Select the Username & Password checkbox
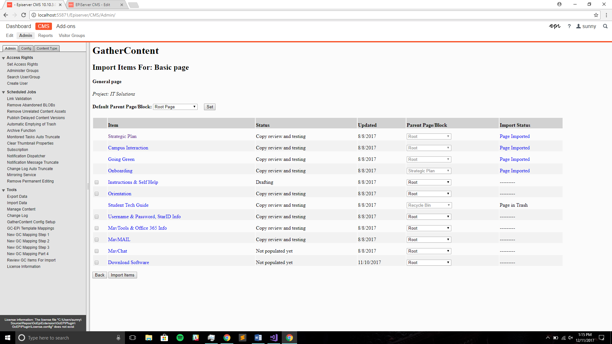 97,217
